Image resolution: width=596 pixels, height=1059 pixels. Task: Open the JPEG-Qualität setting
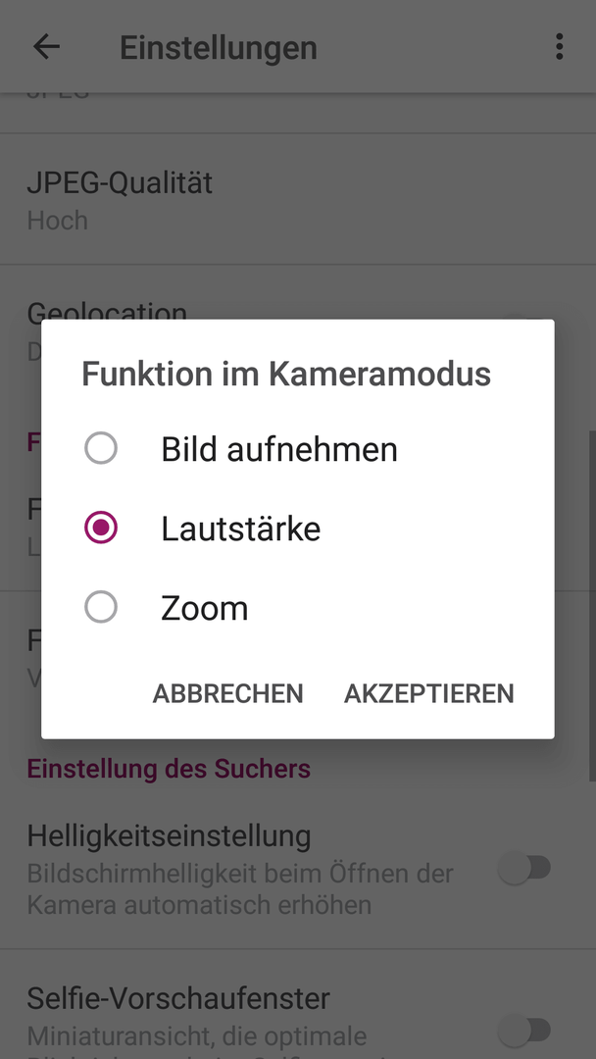point(298,199)
